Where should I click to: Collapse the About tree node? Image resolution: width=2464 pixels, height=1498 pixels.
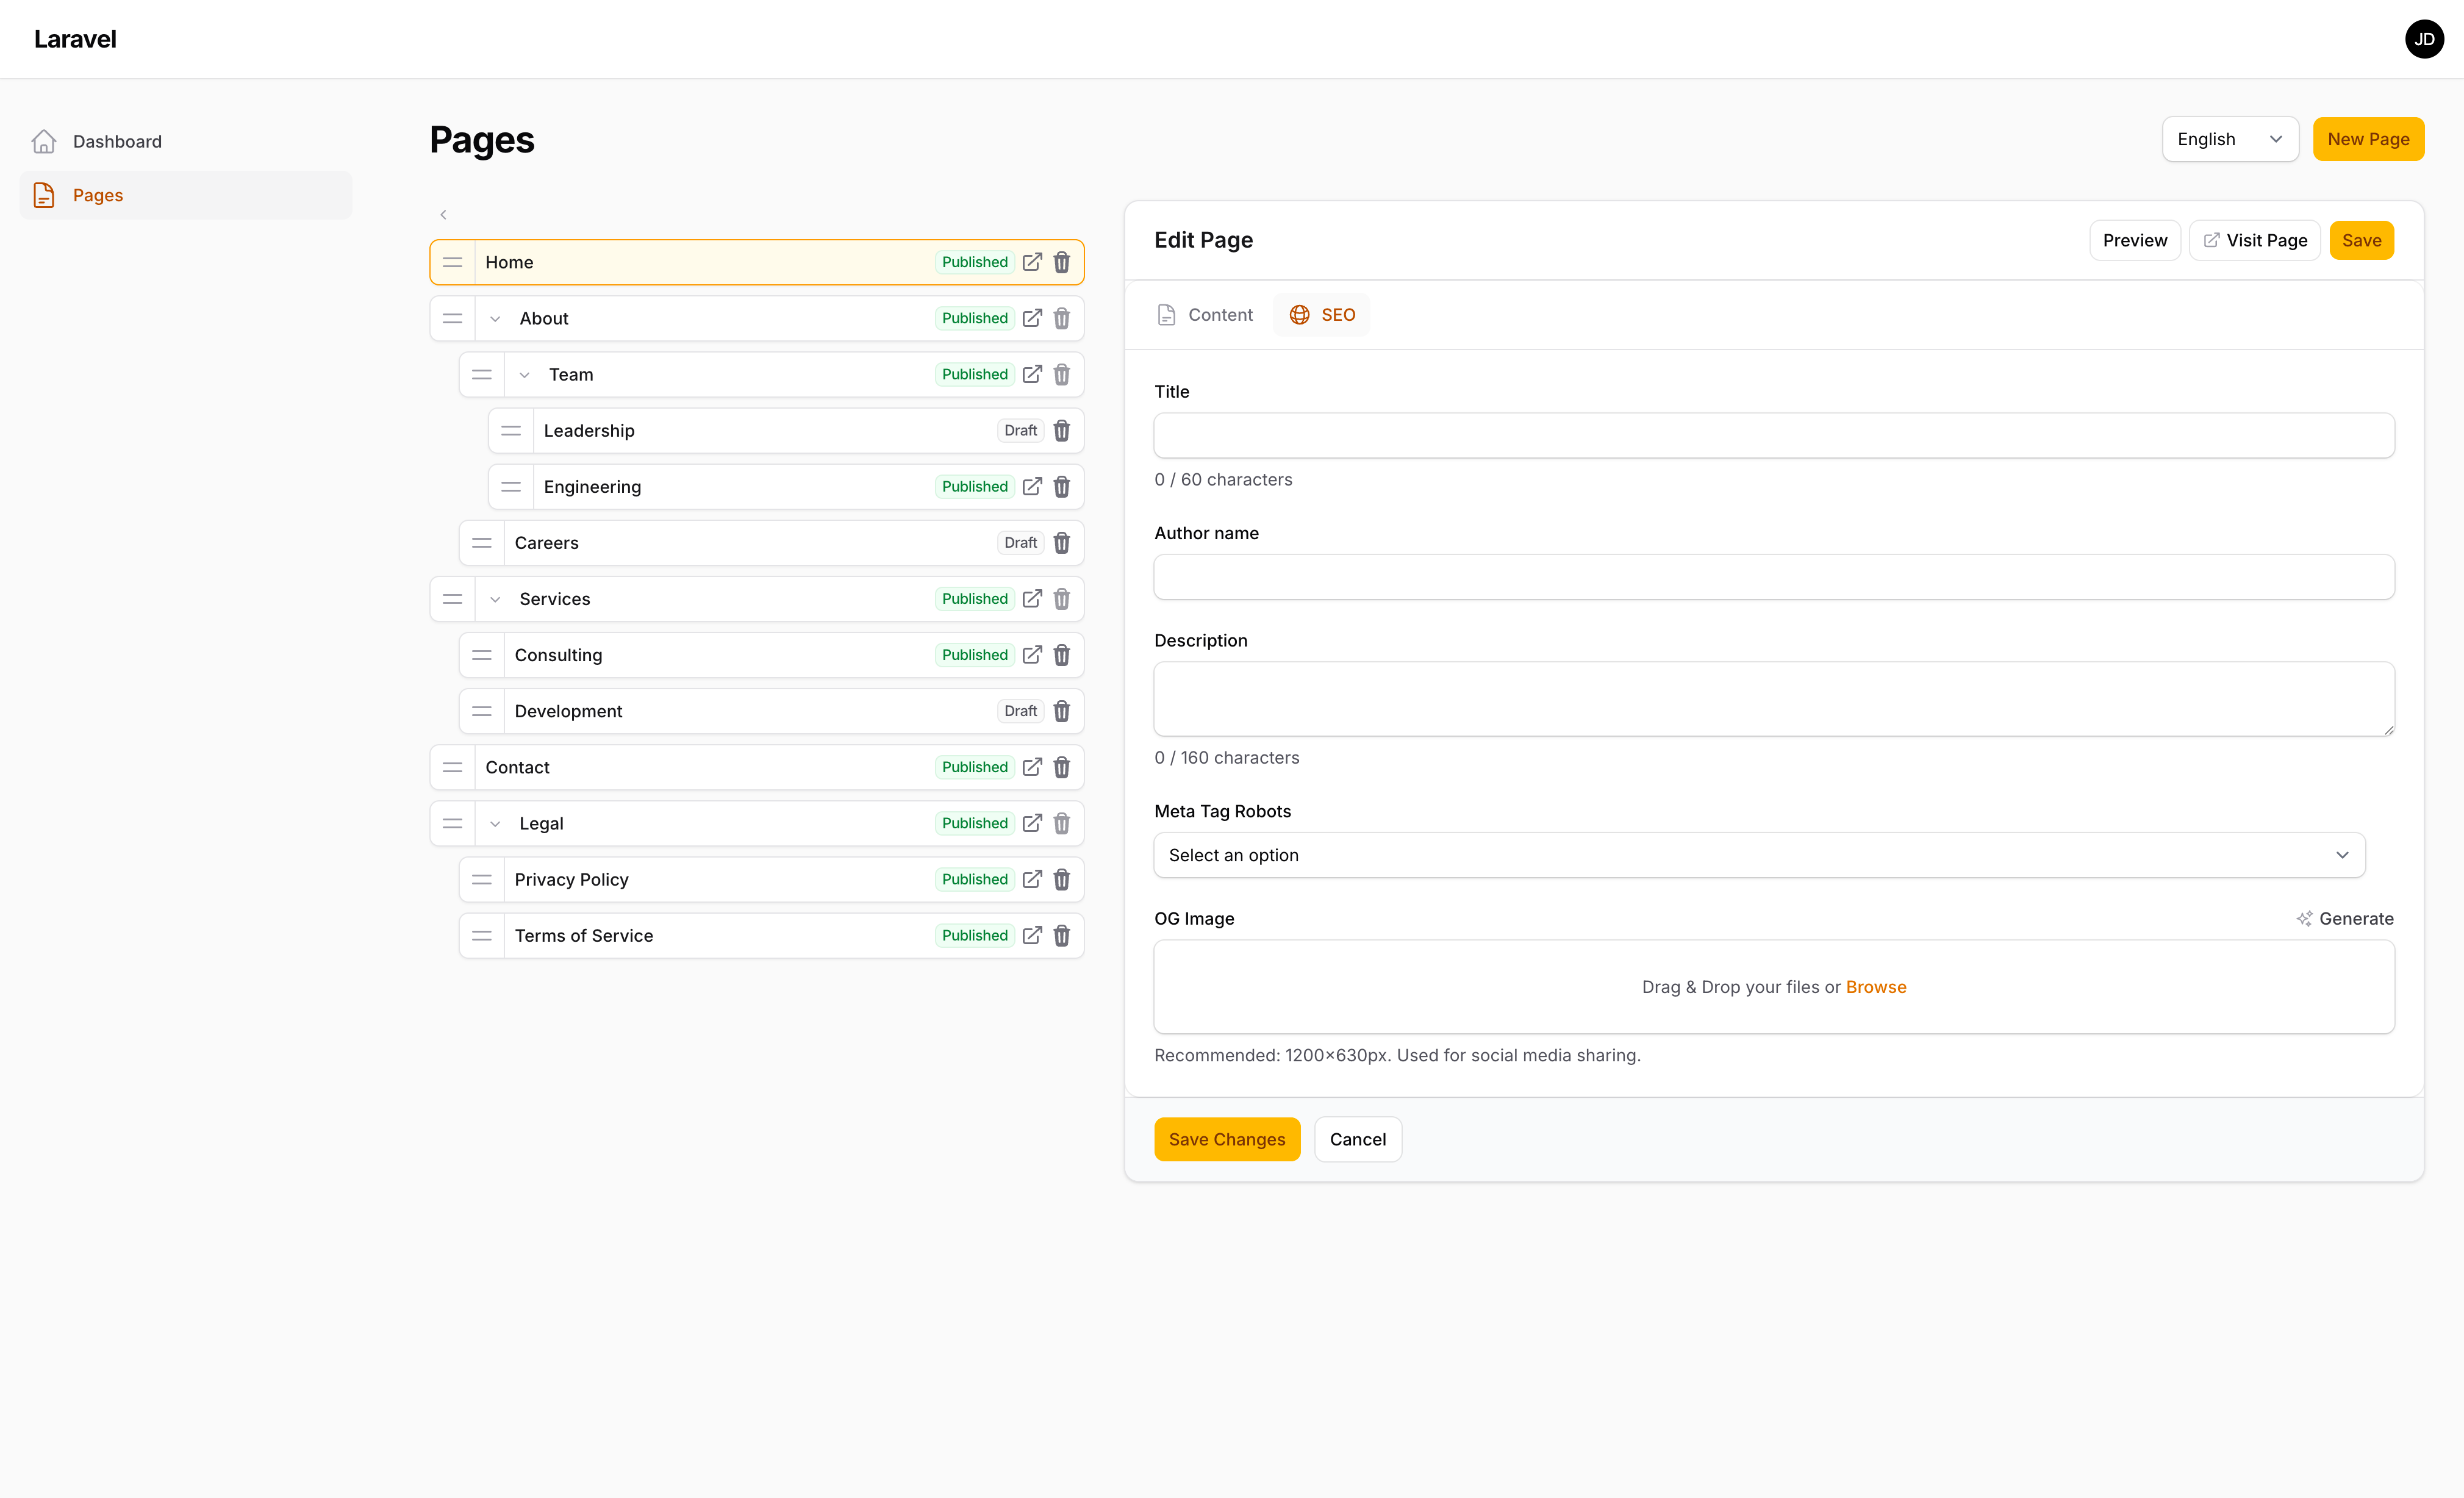(x=494, y=319)
